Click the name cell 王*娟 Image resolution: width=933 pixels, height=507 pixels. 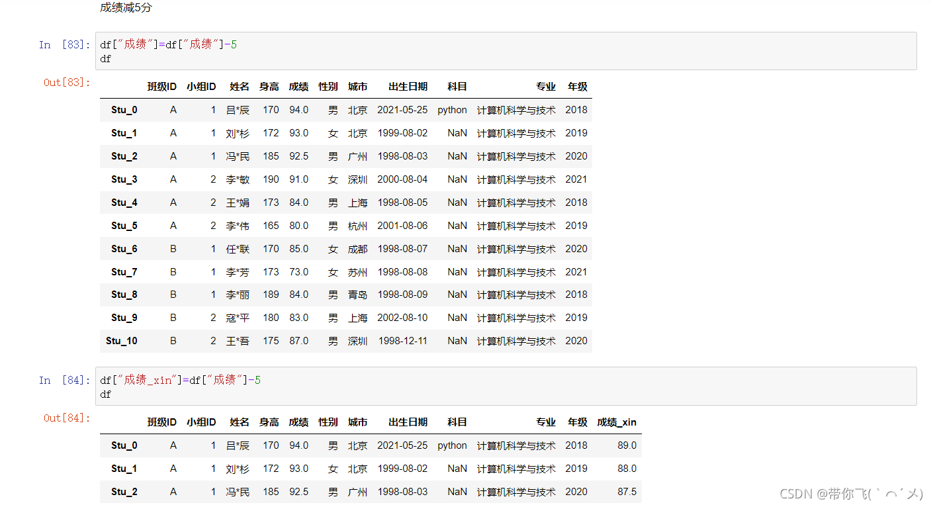238,203
